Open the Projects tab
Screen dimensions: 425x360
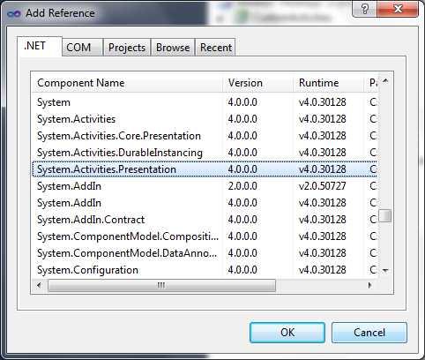click(x=127, y=47)
